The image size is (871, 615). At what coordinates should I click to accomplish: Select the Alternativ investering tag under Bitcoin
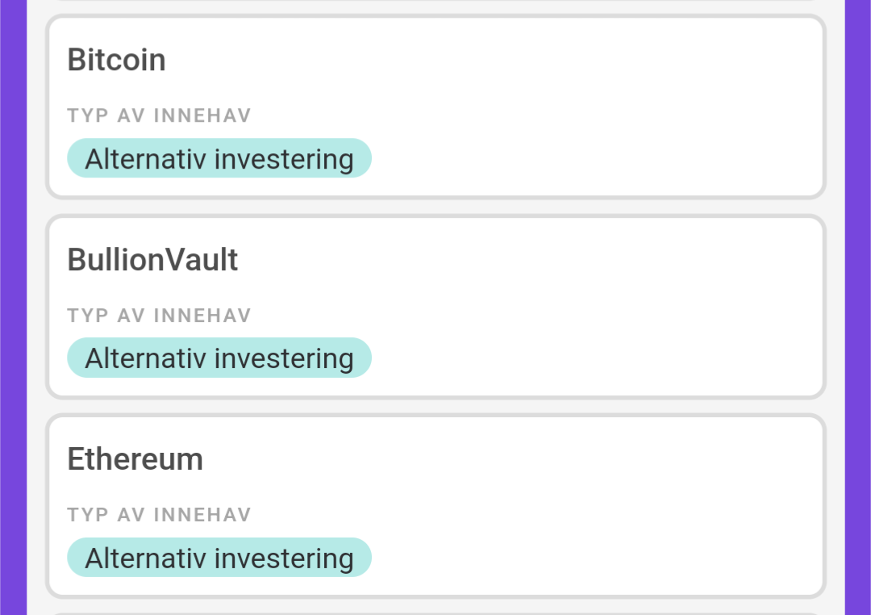219,158
